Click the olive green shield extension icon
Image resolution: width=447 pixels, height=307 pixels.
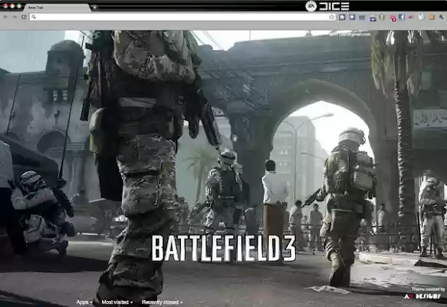pyautogui.click(x=382, y=17)
